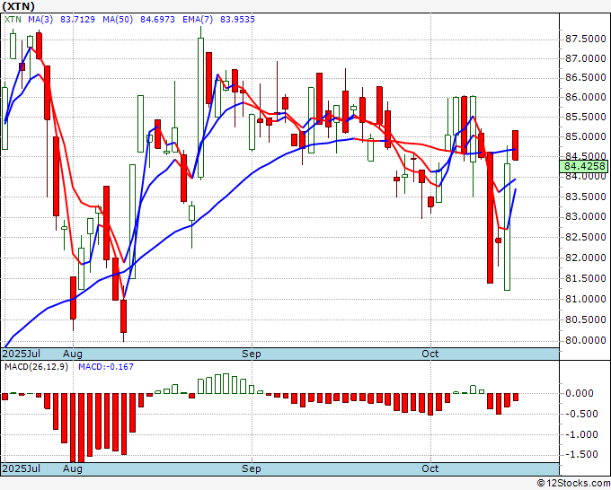
Task: Click the 82.0000 price axis label
Action: [586, 258]
